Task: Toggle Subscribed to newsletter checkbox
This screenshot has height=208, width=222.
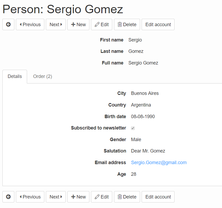Action: click(x=133, y=128)
